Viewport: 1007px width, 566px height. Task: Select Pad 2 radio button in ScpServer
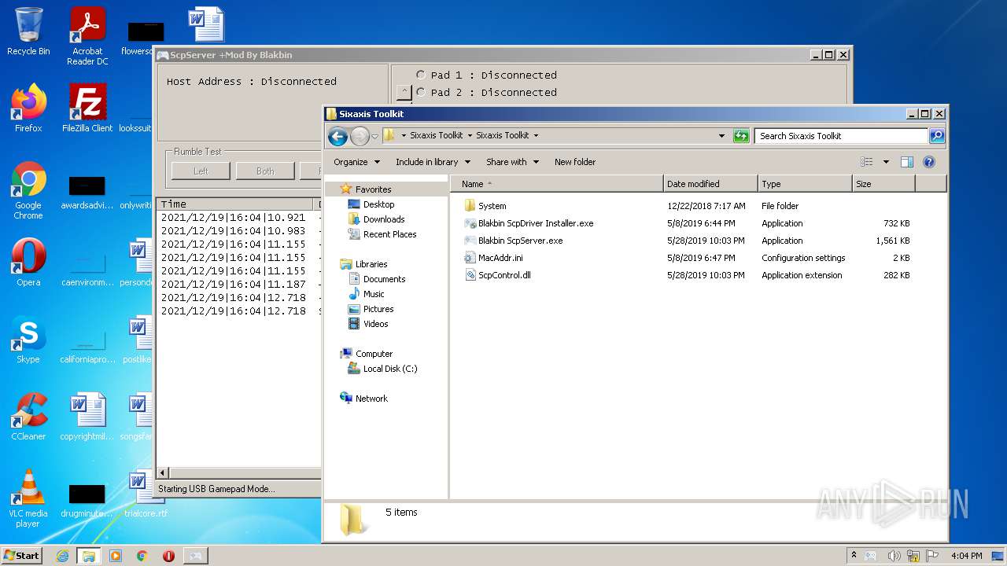point(421,92)
